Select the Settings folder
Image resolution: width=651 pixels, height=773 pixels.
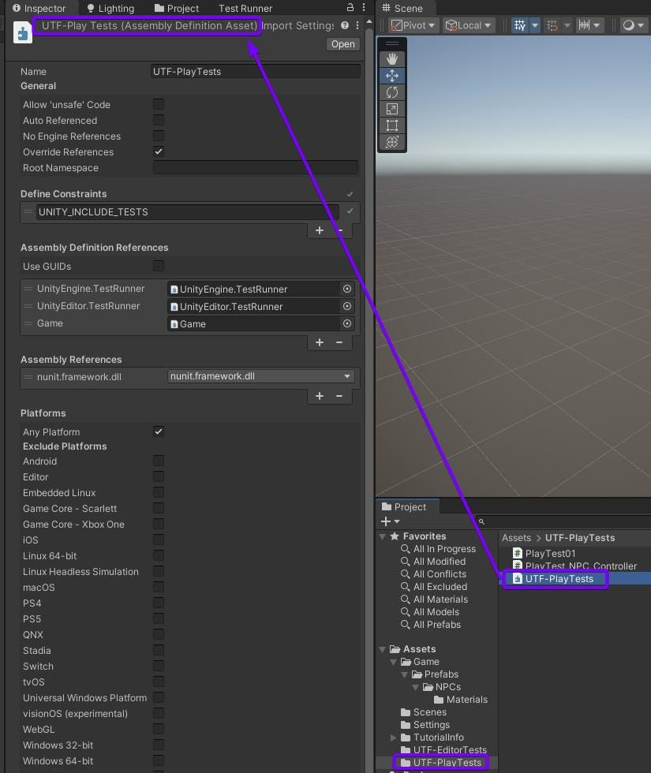click(x=425, y=725)
